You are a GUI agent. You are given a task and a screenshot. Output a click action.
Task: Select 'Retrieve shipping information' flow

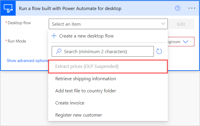click(x=108, y=79)
